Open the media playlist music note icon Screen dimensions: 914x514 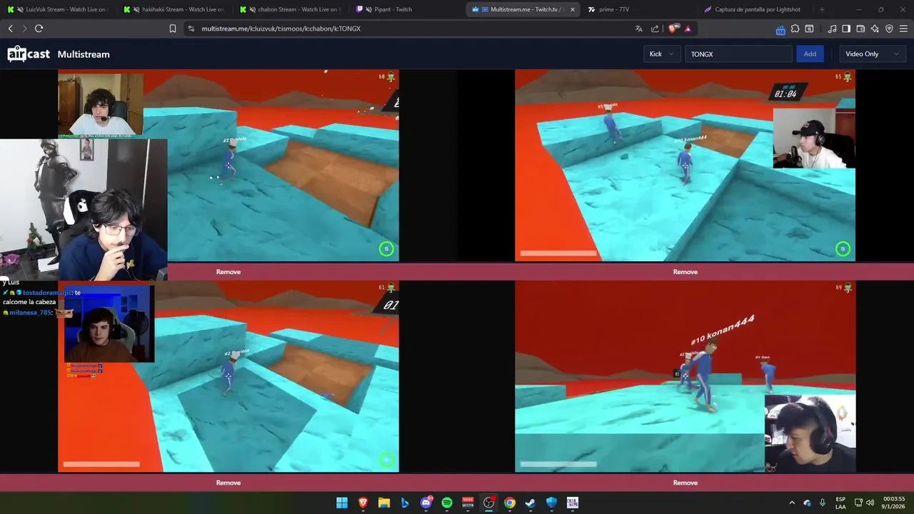point(832,29)
